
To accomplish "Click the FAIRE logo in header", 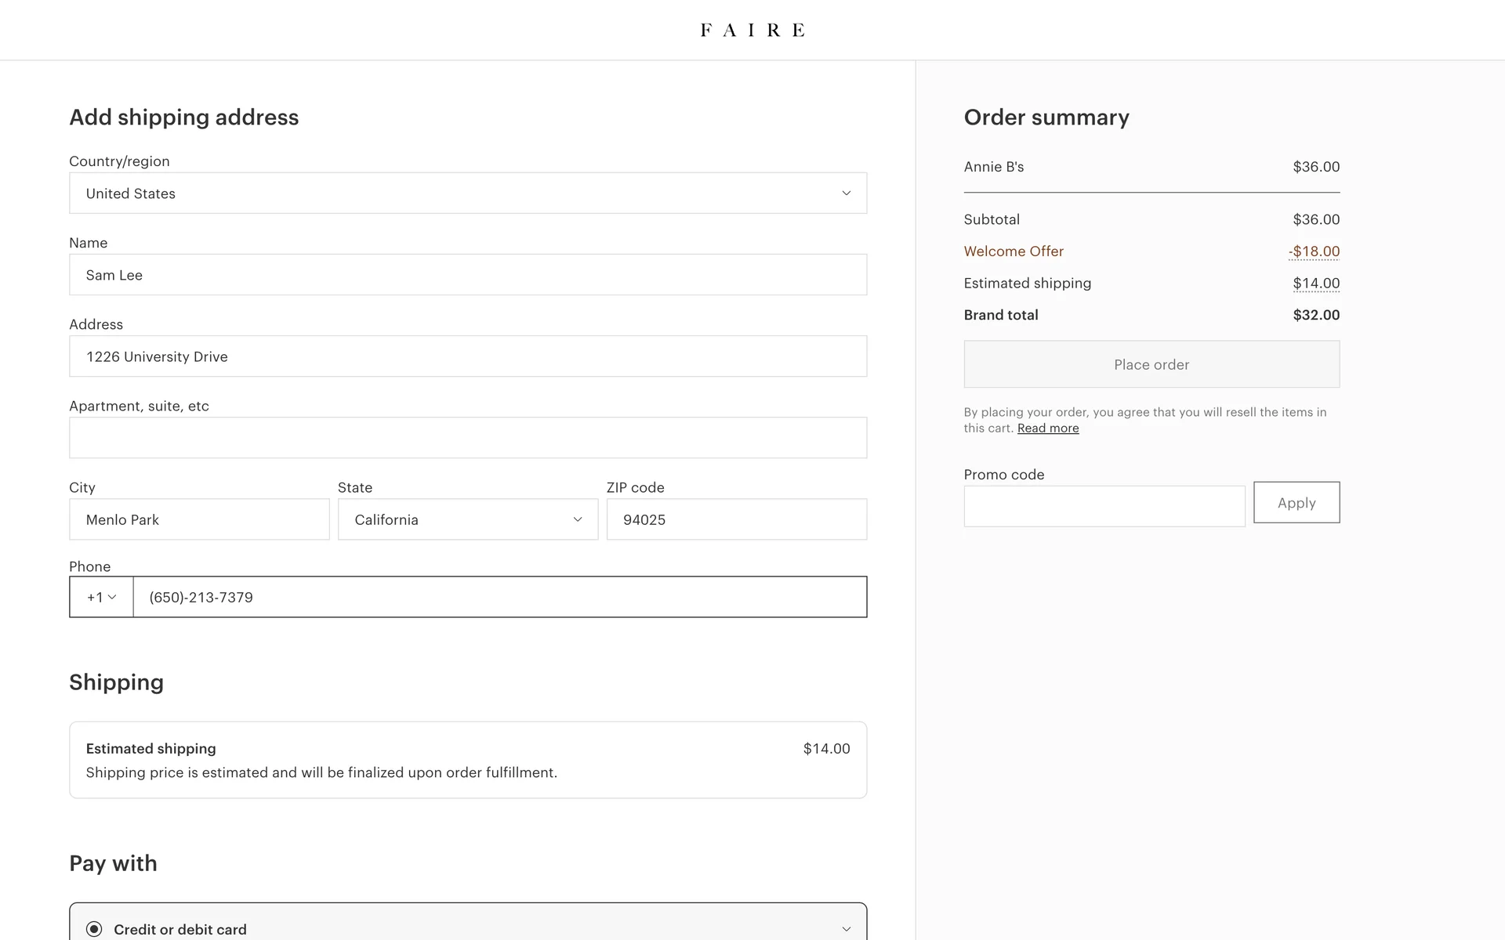I will tap(752, 30).
